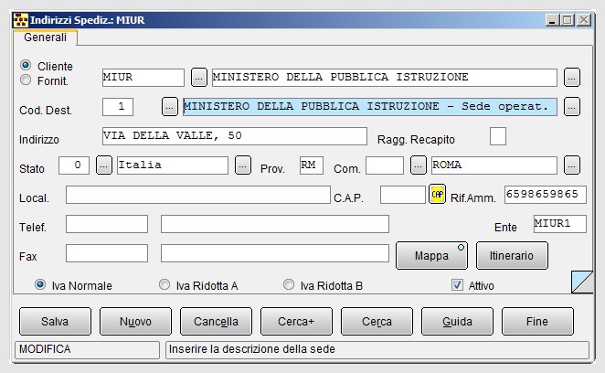Screen dimensions: 605x373
Task: Click the Italia country field
Action: 173,165
